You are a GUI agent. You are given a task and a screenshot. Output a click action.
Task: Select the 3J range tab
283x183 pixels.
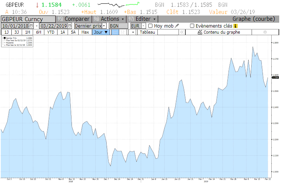click(17, 32)
